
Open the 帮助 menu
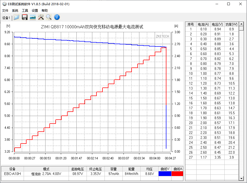[x=44, y=11]
